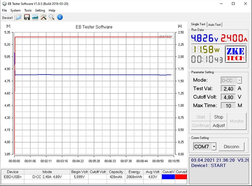Open the System menu
Image resolution: width=252 pixels, height=186 pixels.
point(16,10)
